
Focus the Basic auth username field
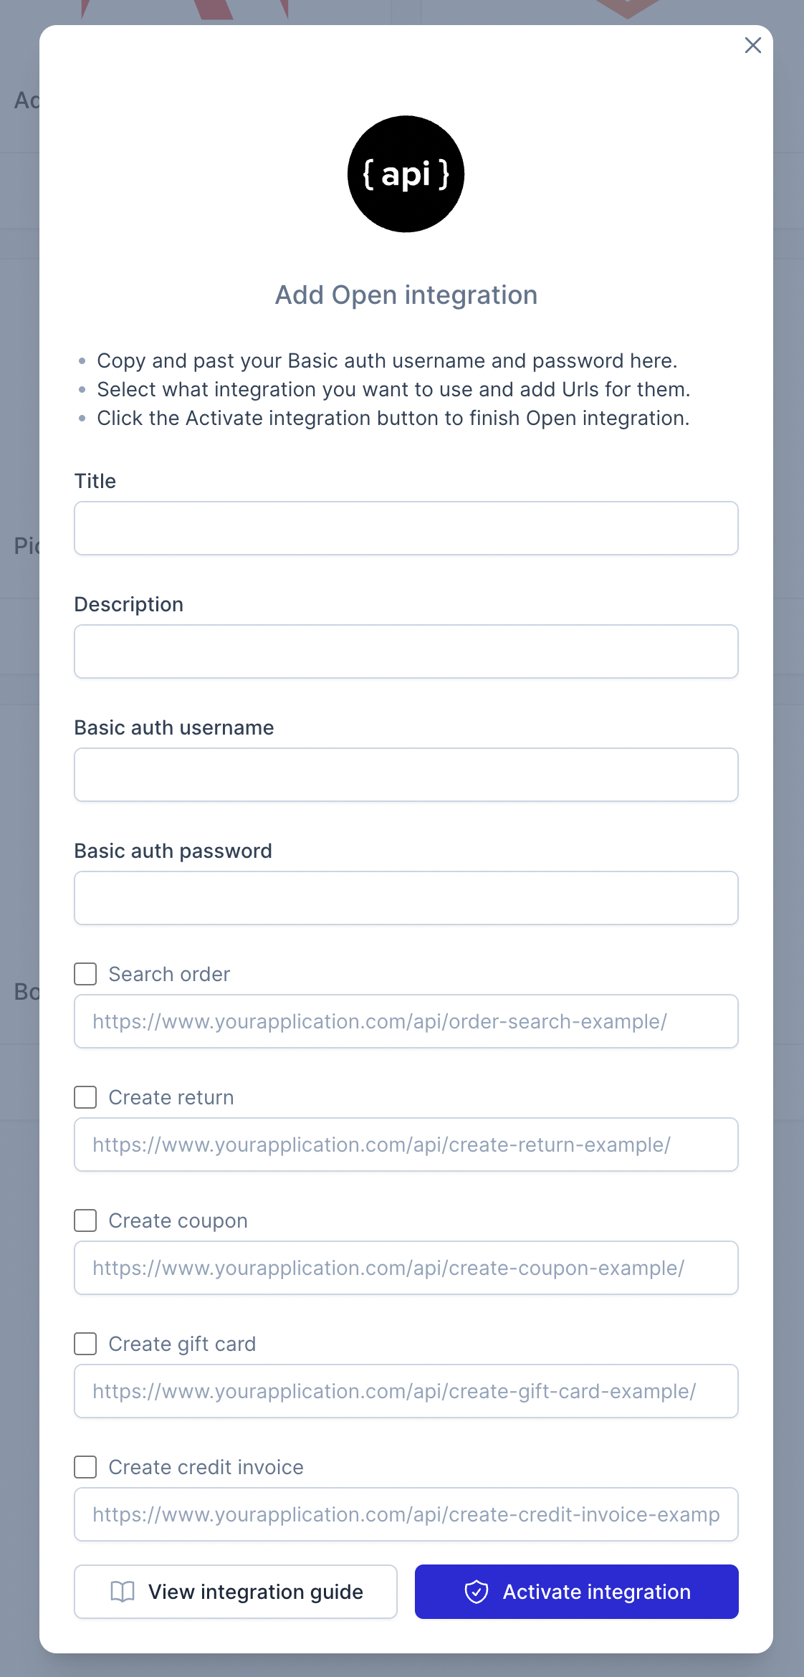pyautogui.click(x=406, y=775)
